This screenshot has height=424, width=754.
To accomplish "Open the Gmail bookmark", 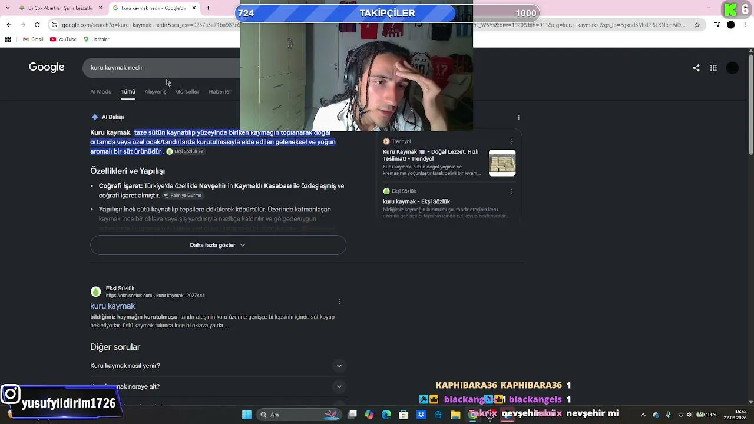I will [x=33, y=39].
